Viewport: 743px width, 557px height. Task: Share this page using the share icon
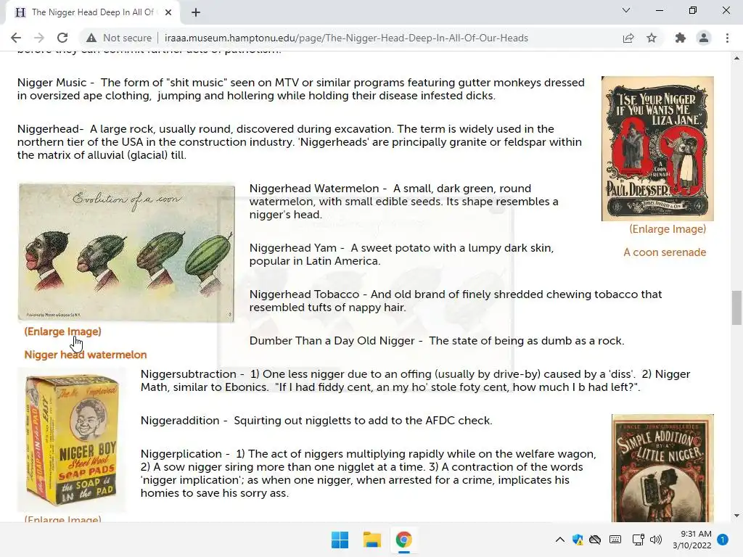[628, 38]
